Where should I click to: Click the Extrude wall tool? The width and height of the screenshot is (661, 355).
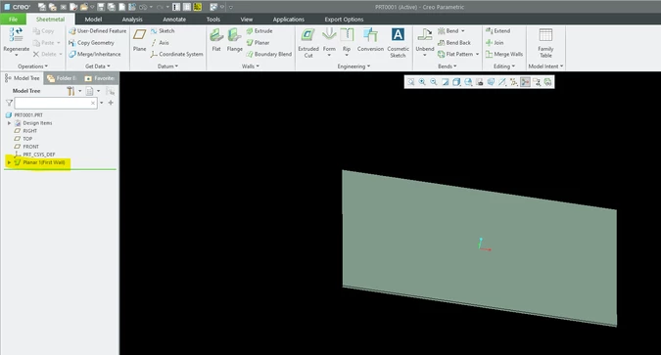click(x=260, y=31)
